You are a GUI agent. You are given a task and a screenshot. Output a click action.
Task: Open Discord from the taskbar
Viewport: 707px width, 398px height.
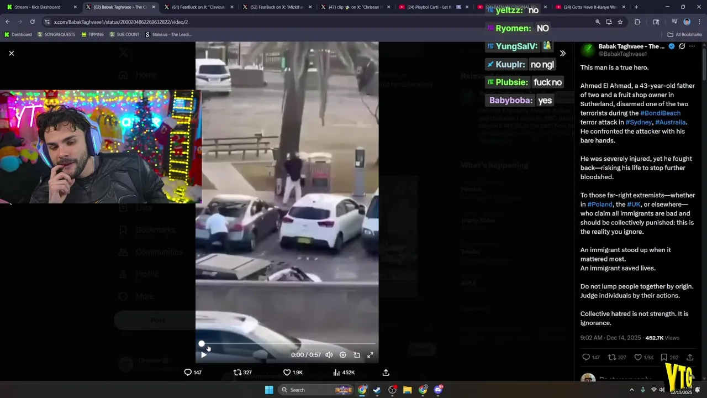[438, 390]
